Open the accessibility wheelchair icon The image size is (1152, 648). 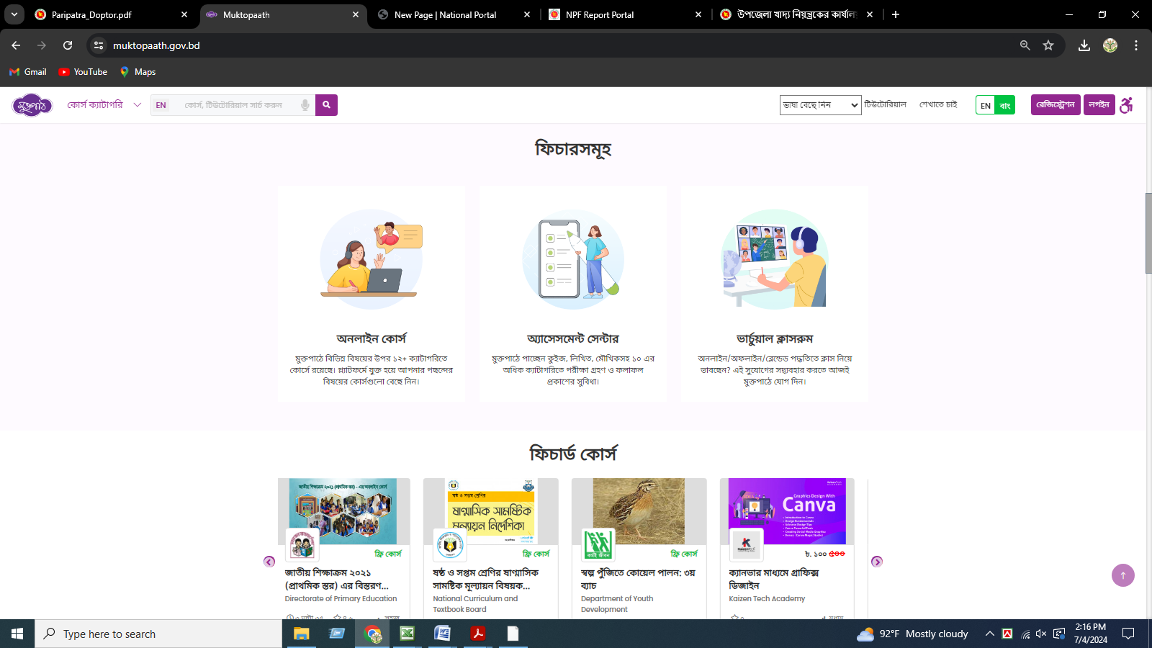click(1127, 105)
